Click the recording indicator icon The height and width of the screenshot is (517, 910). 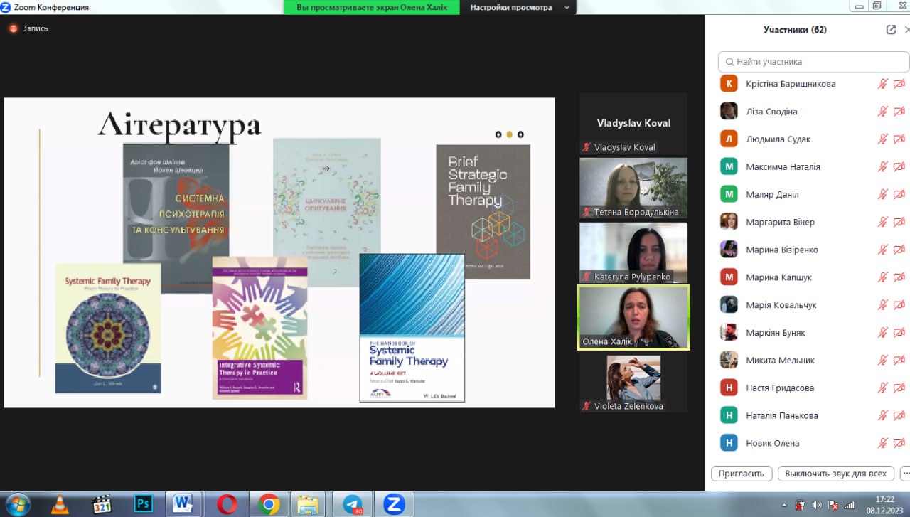click(x=13, y=28)
